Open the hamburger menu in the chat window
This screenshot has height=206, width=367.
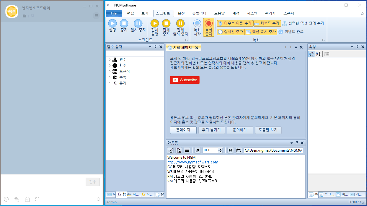96,16
